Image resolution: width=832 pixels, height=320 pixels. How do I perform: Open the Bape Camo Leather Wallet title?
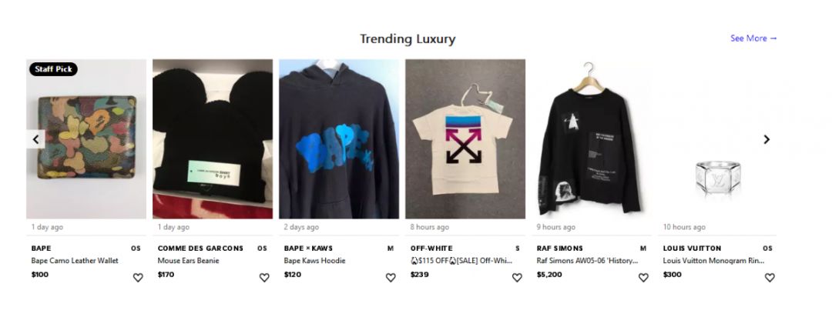click(75, 261)
